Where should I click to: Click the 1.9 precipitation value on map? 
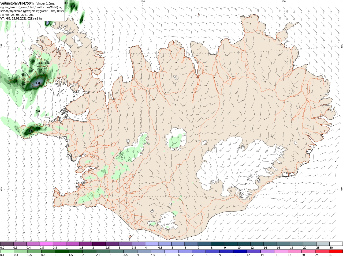click(81, 20)
